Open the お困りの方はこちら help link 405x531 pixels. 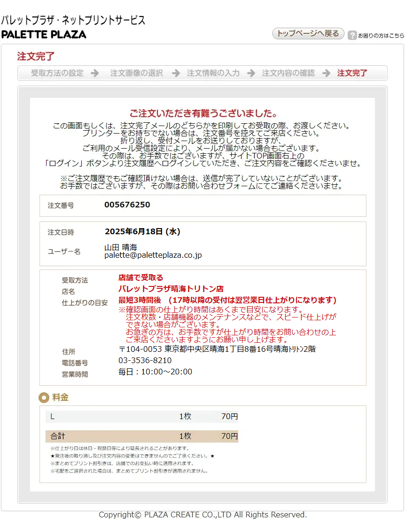coord(381,36)
